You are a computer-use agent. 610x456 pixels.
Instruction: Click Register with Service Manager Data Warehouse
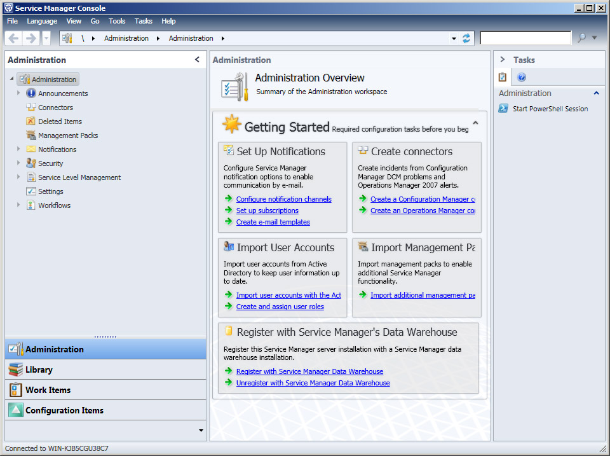(x=309, y=371)
